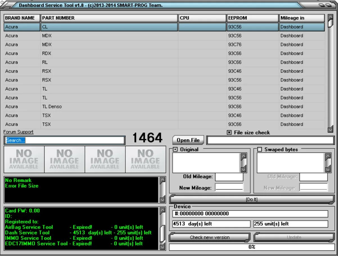
Task: Select Acura TSX row with 93C46 EEPROM
Action: 164,116
